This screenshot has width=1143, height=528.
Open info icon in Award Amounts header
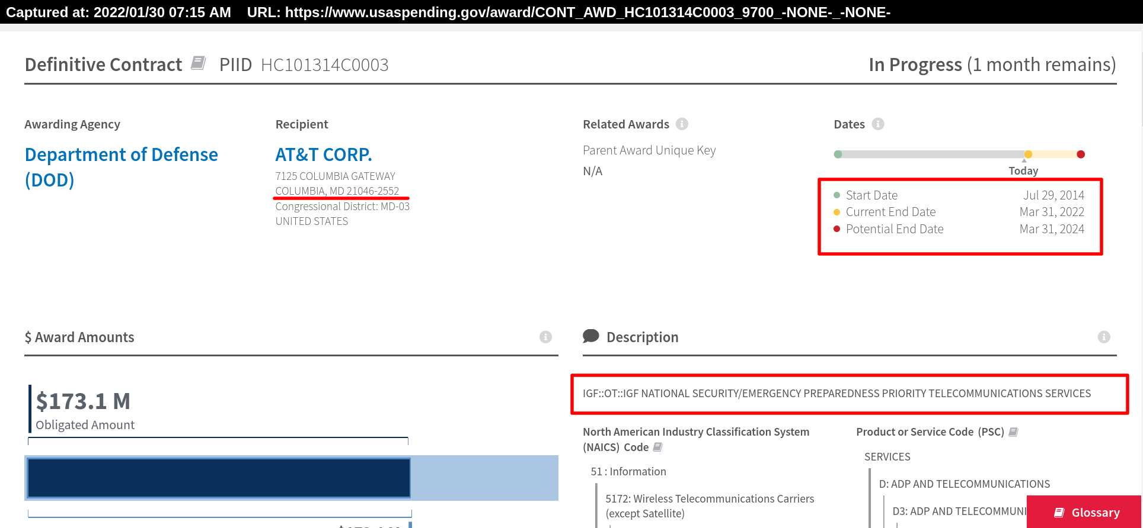tap(545, 337)
